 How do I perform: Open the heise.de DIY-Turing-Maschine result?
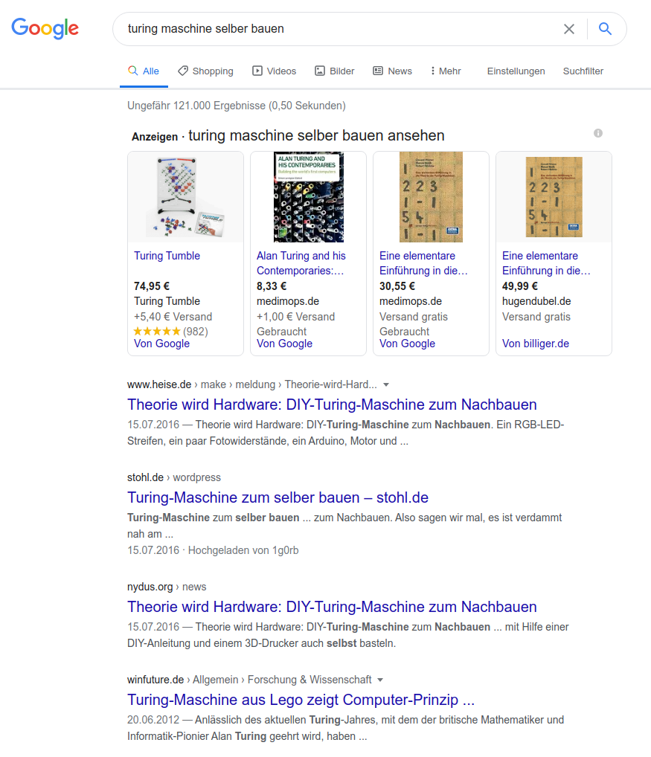332,405
